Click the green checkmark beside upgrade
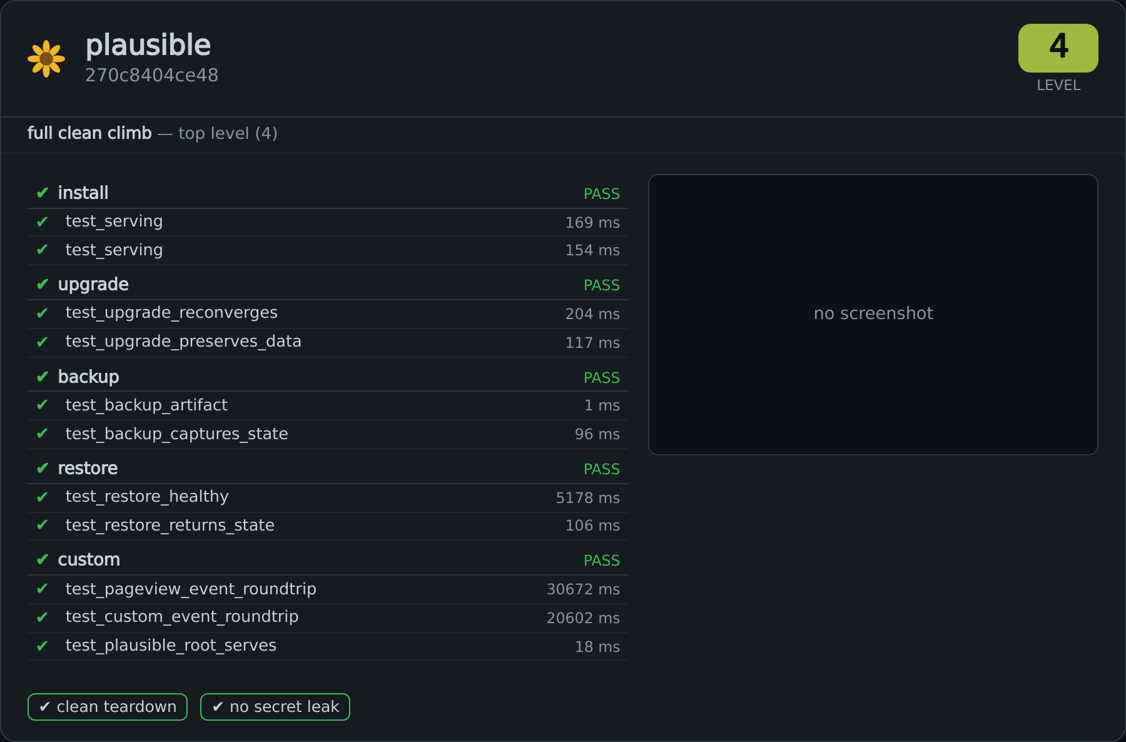This screenshot has height=742, width=1126. (x=43, y=284)
